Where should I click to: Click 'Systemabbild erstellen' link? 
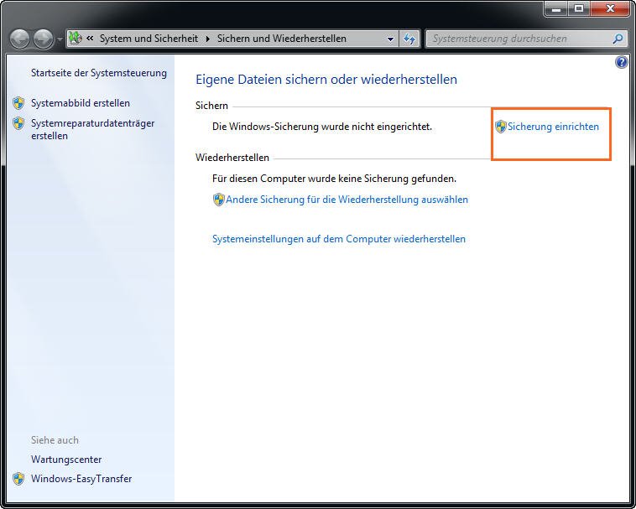click(81, 103)
